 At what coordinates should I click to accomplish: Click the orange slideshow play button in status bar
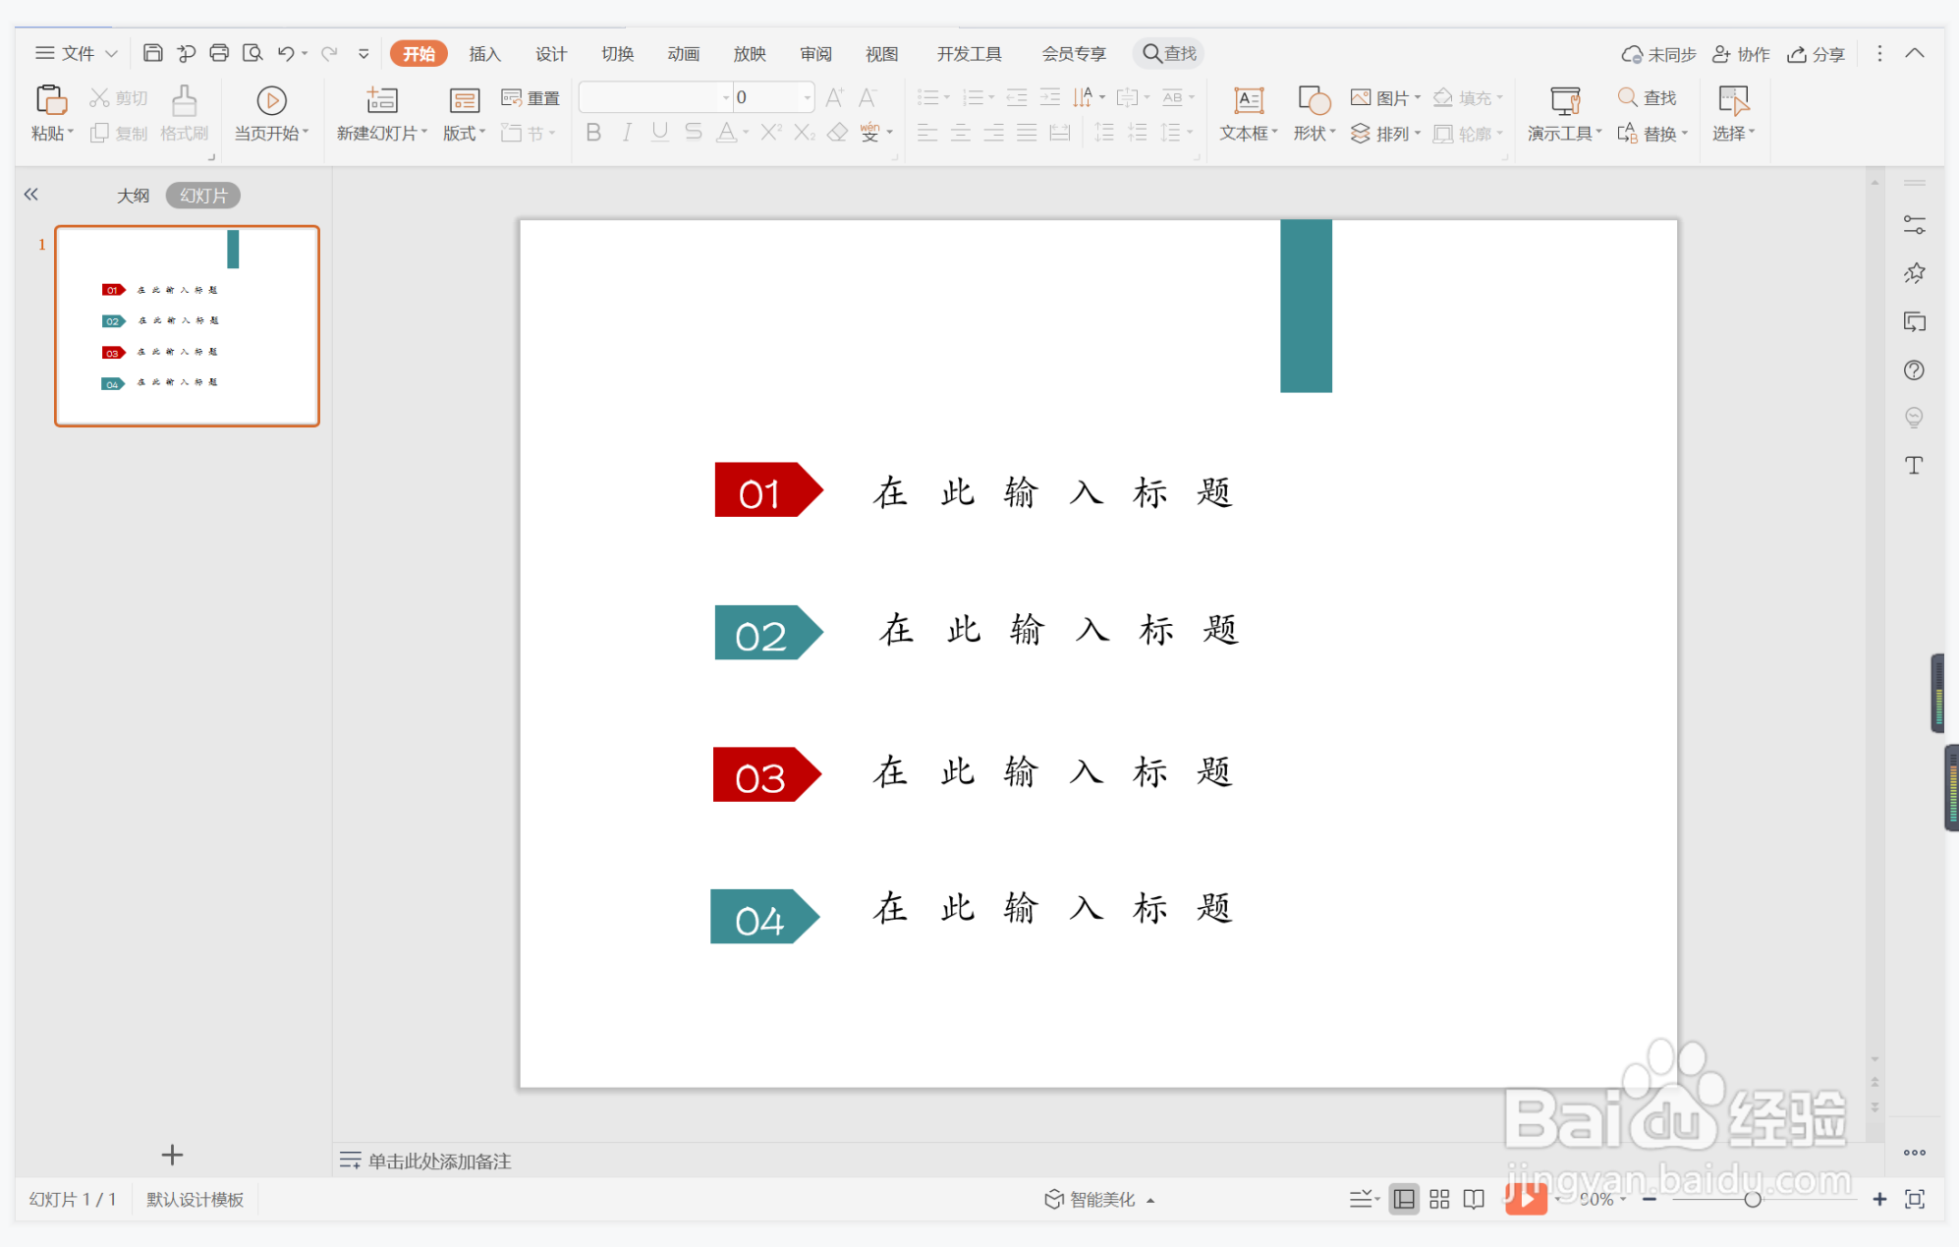click(x=1526, y=1198)
